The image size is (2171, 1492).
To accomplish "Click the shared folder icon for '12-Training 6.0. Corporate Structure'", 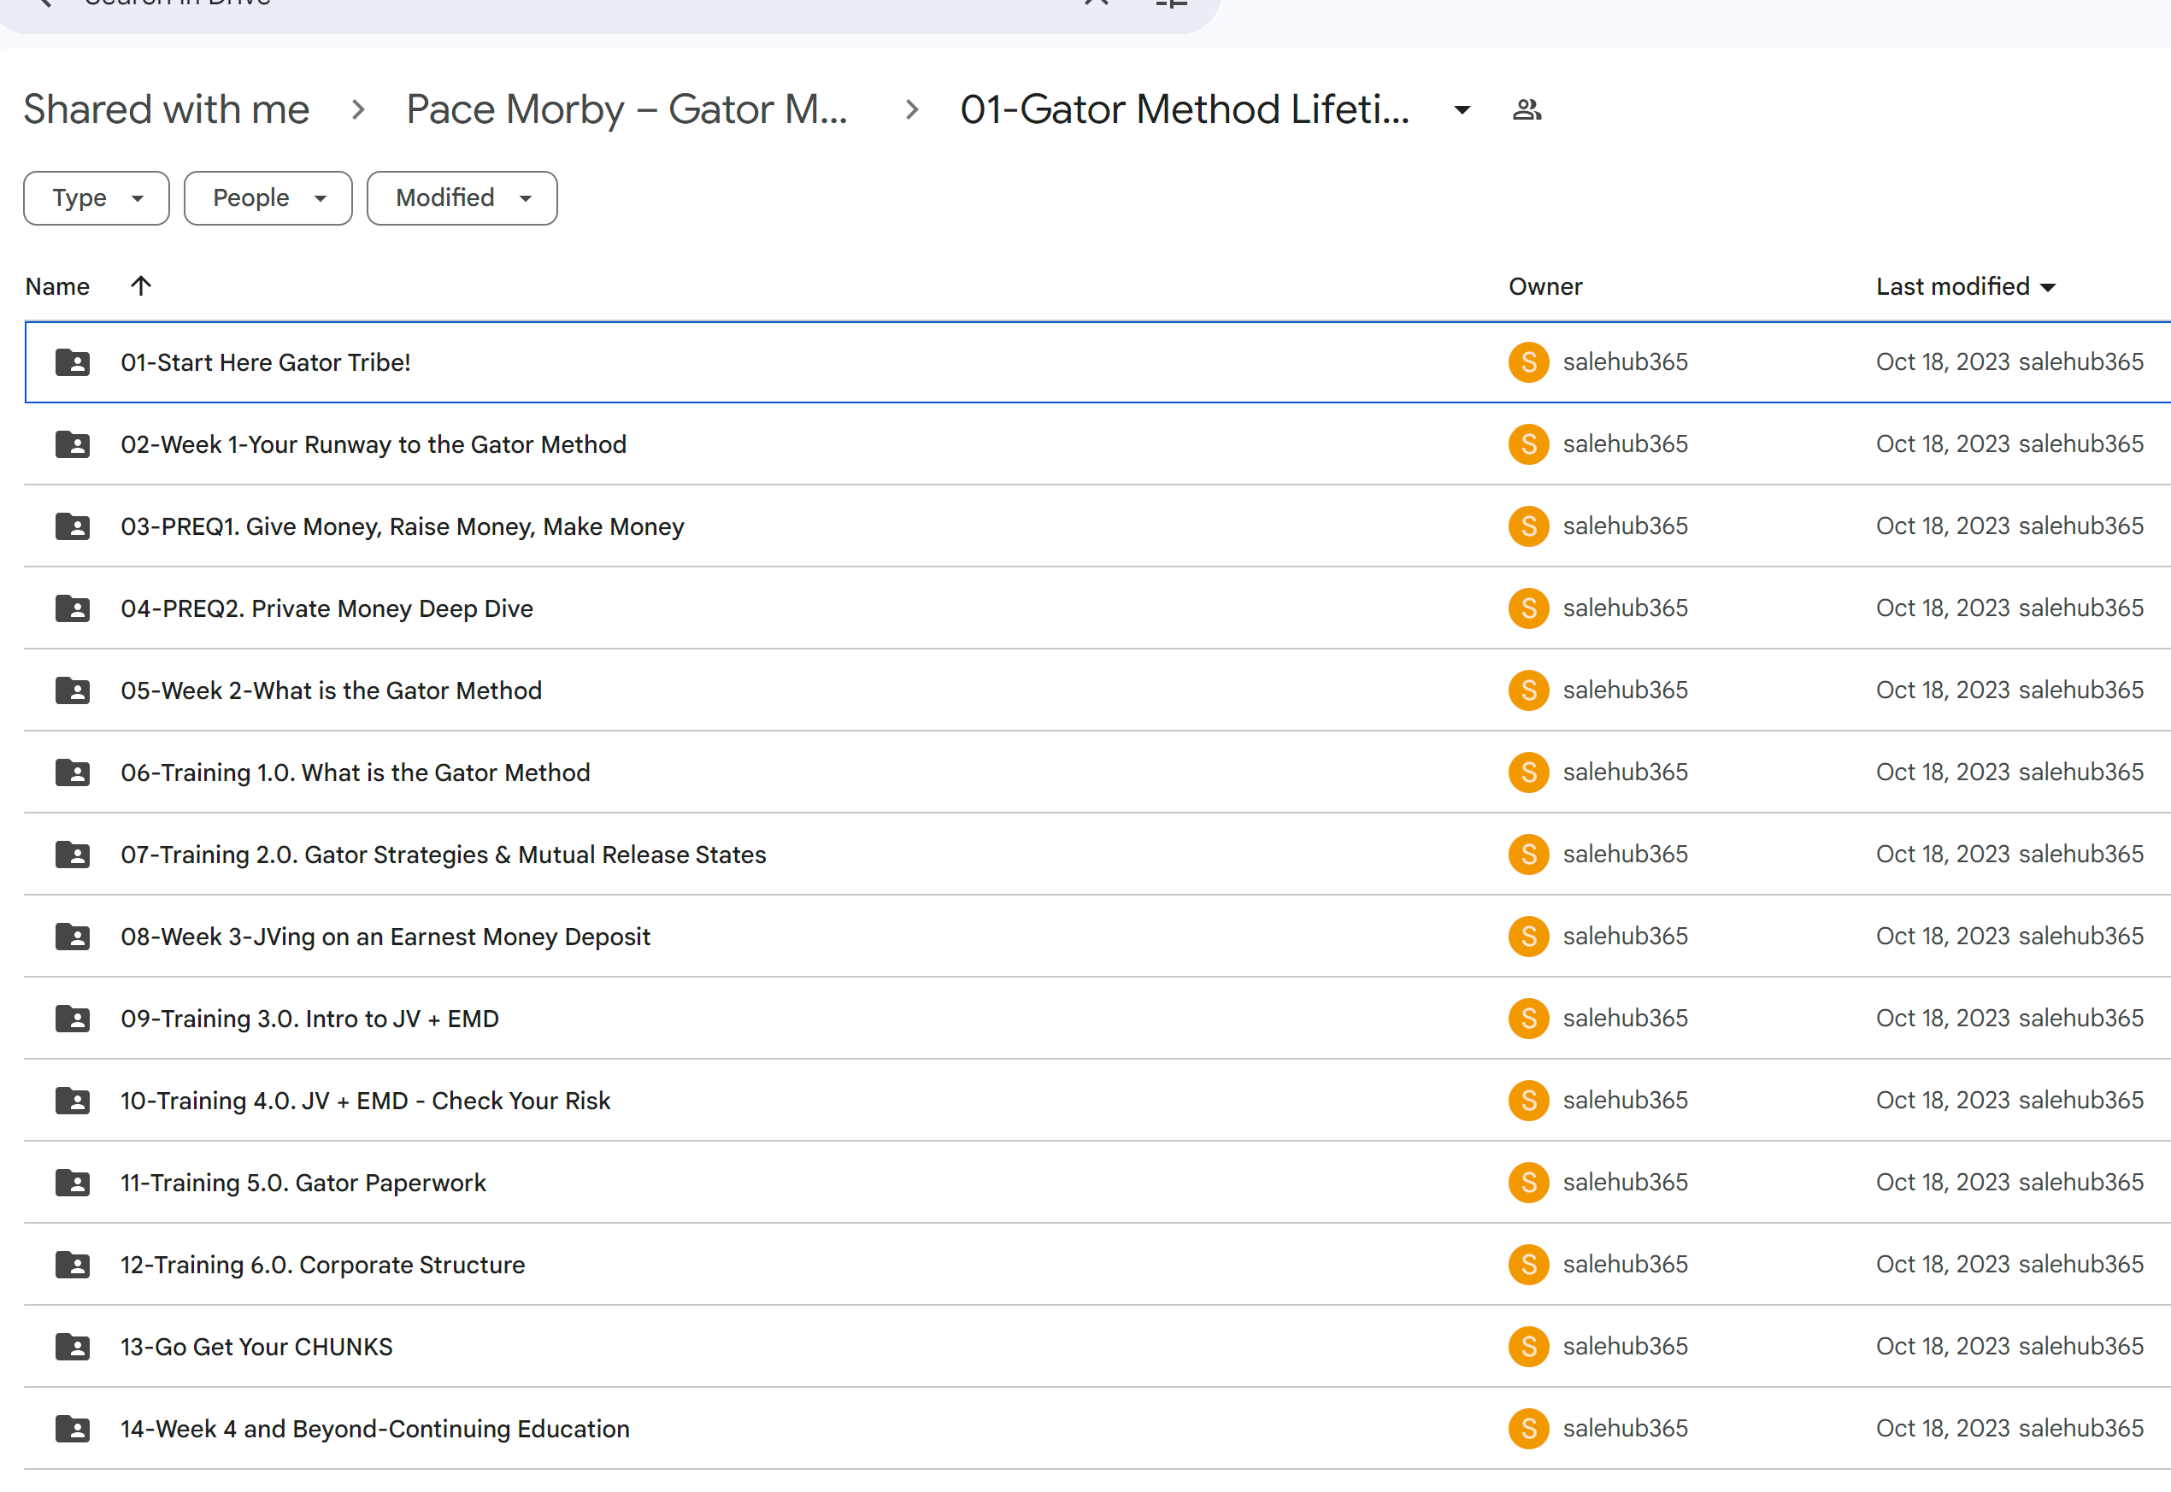I will pyautogui.click(x=74, y=1265).
